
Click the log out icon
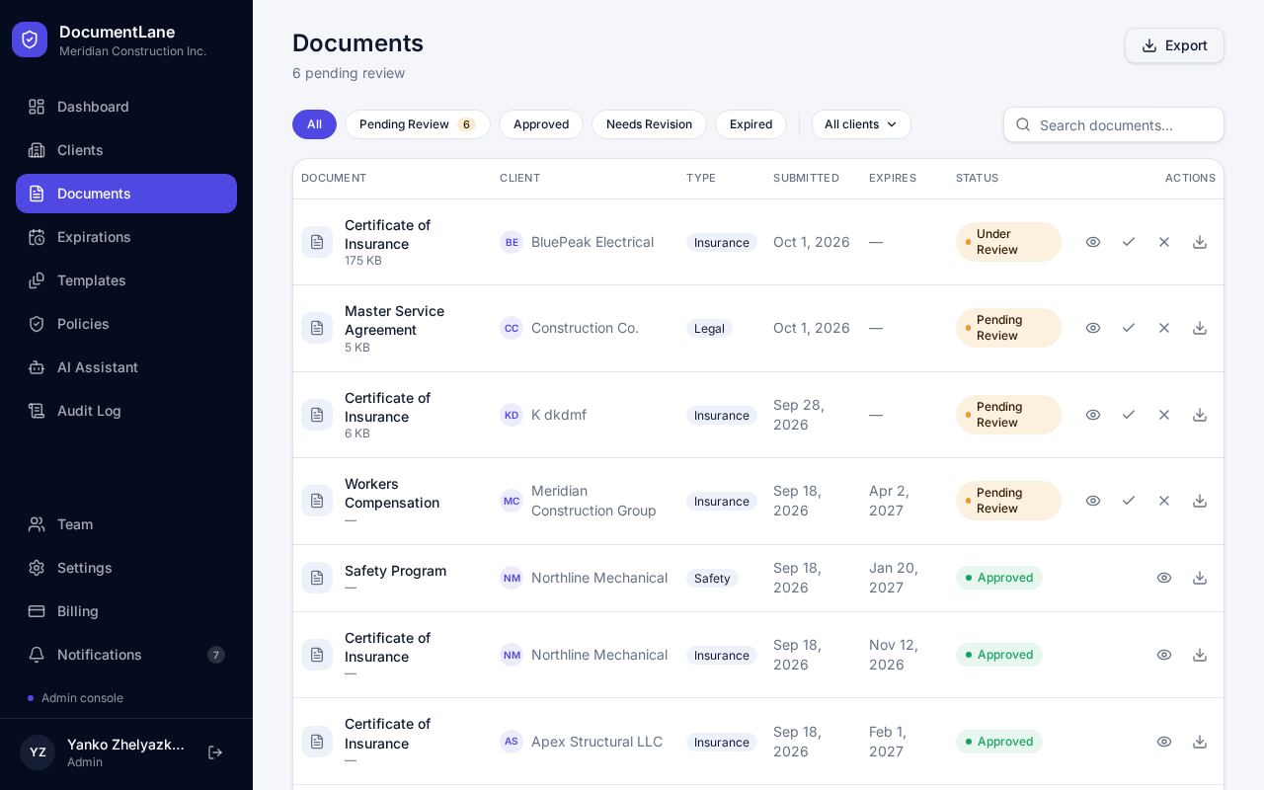tap(215, 752)
